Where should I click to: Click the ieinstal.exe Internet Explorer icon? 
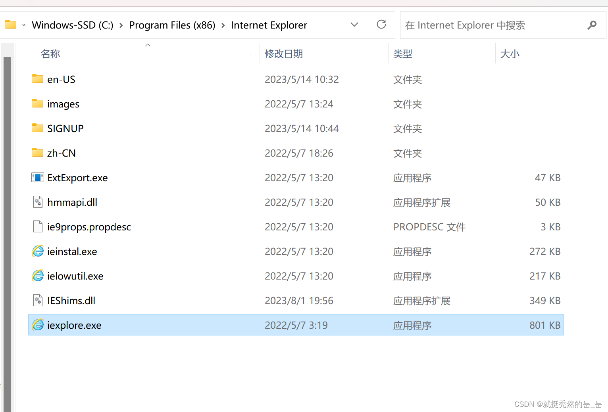pos(38,251)
